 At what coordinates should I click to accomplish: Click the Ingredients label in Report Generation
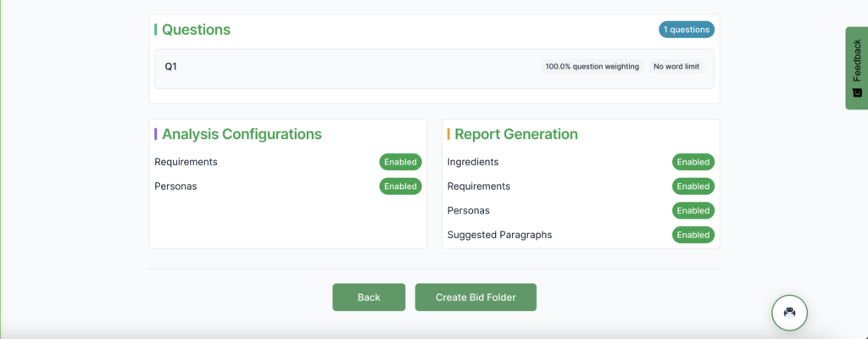coord(472,162)
